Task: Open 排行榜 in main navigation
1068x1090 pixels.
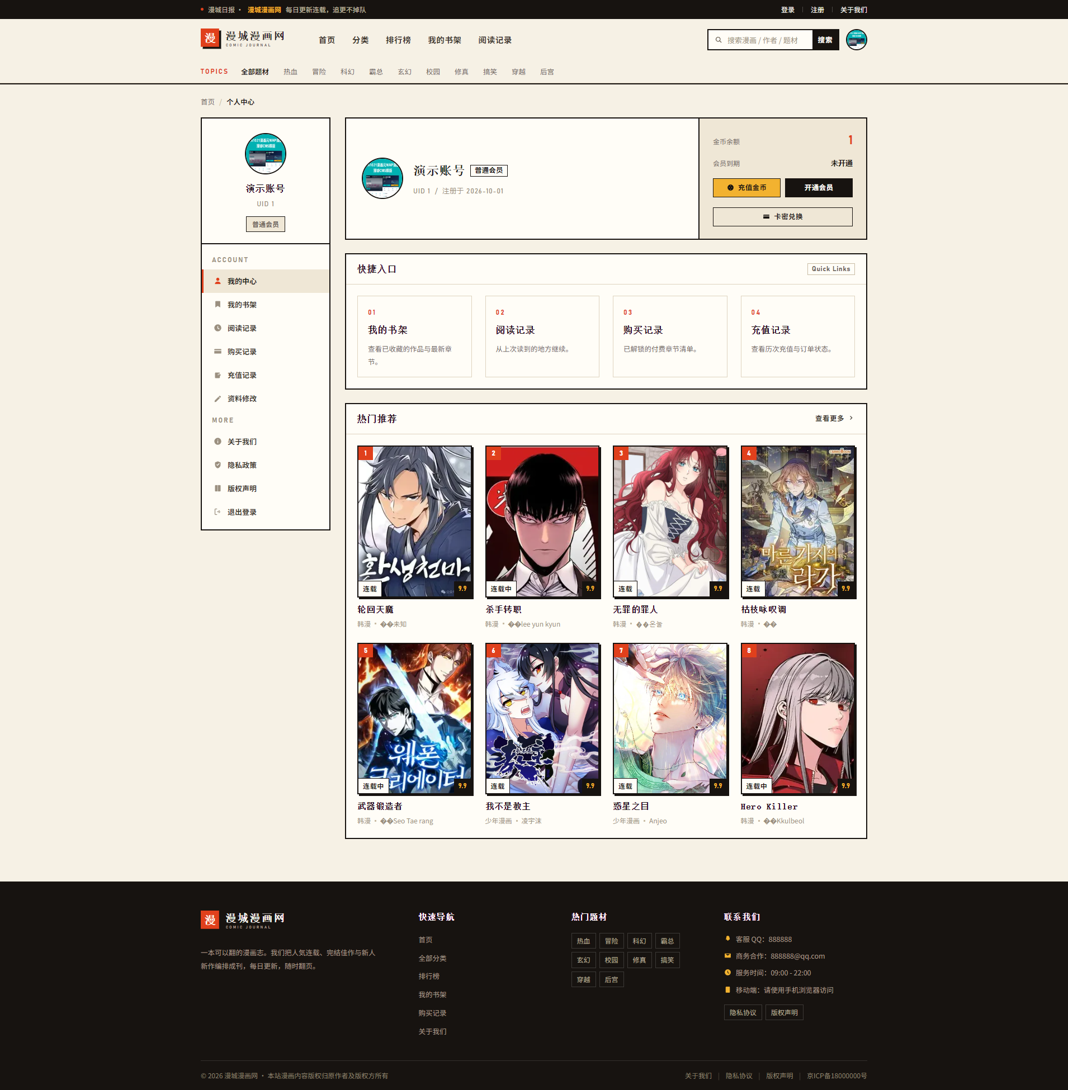Action: (398, 40)
